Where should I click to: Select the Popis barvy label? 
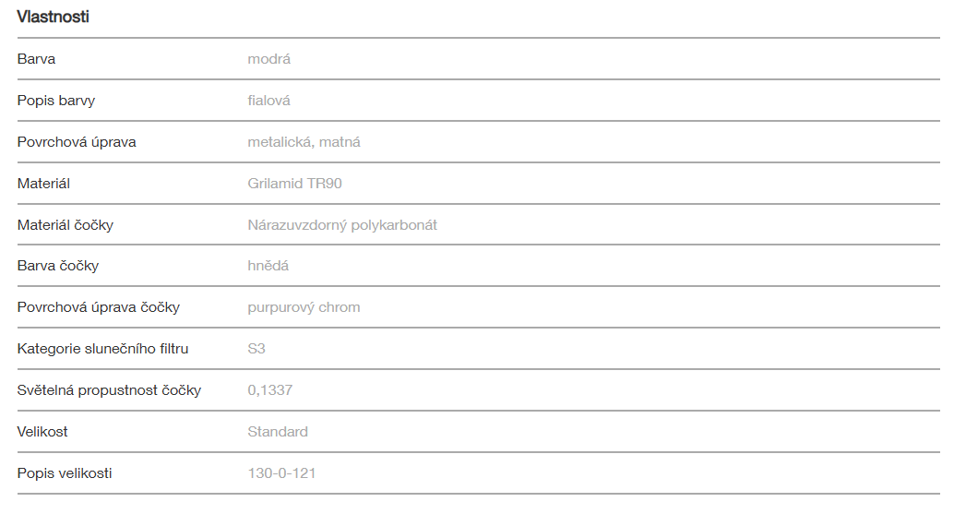[x=56, y=101]
